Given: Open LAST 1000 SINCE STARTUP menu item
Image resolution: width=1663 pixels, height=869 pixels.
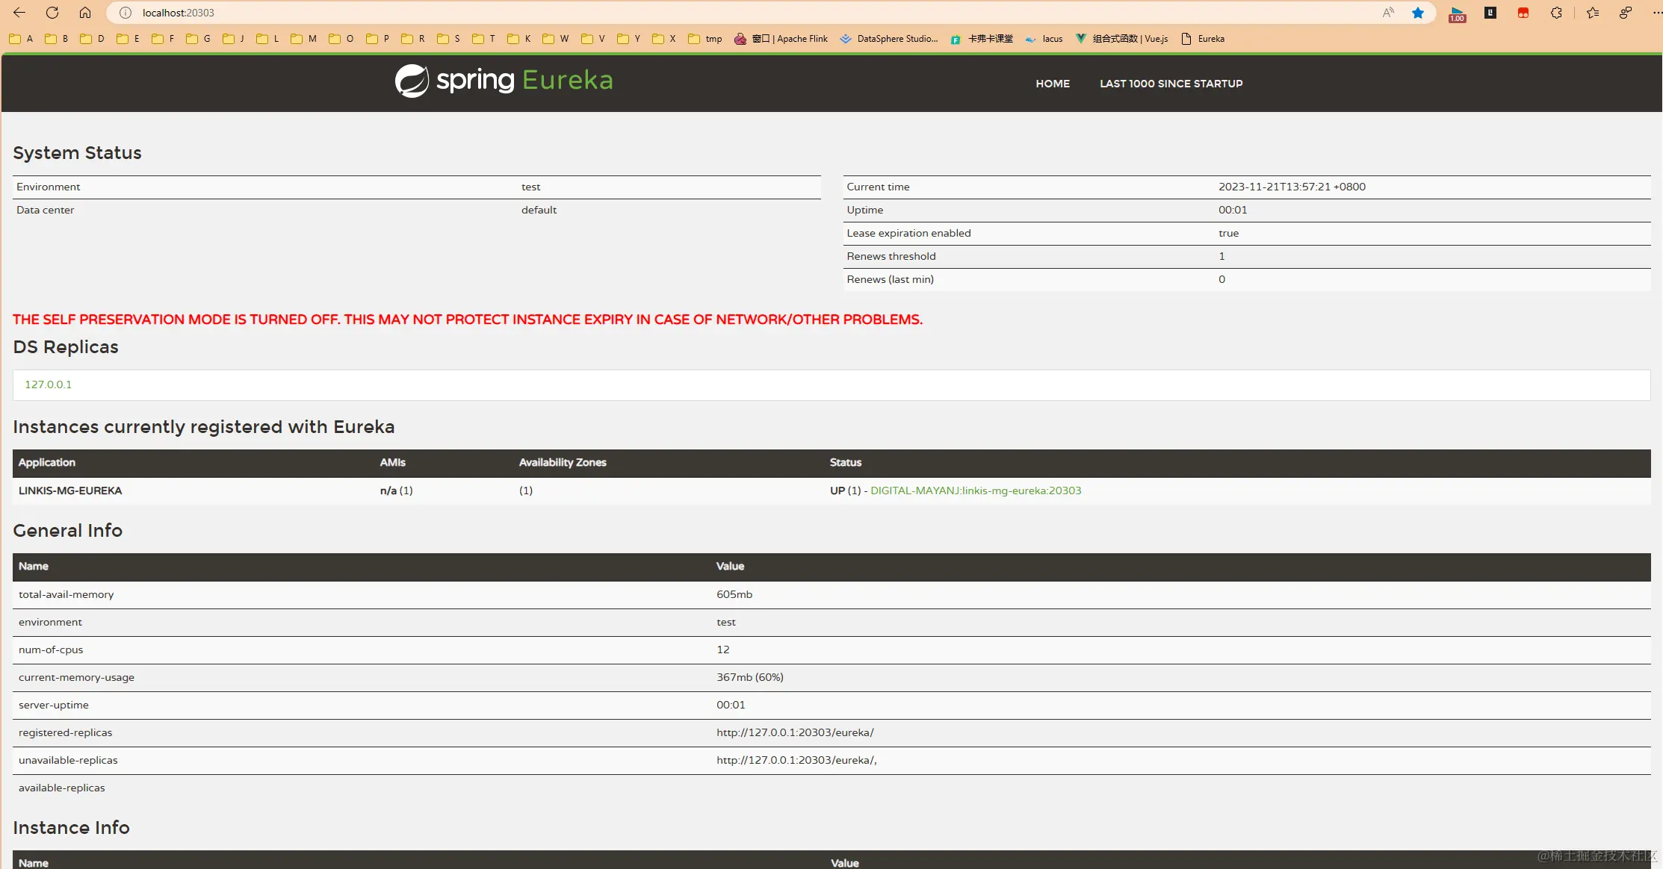Looking at the screenshot, I should pos(1171,84).
